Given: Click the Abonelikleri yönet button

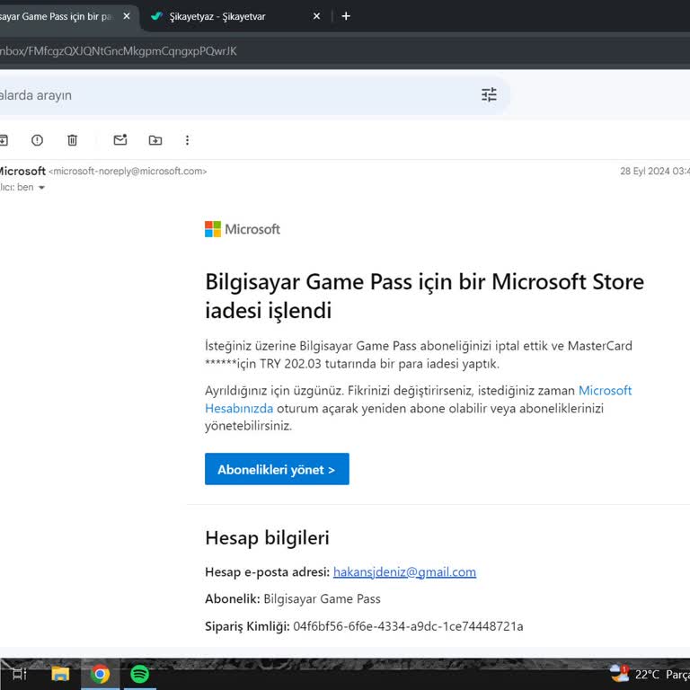Looking at the screenshot, I should pyautogui.click(x=277, y=469).
